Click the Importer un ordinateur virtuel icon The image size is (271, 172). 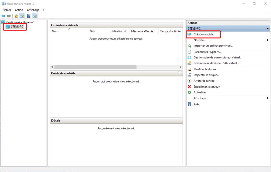point(190,46)
